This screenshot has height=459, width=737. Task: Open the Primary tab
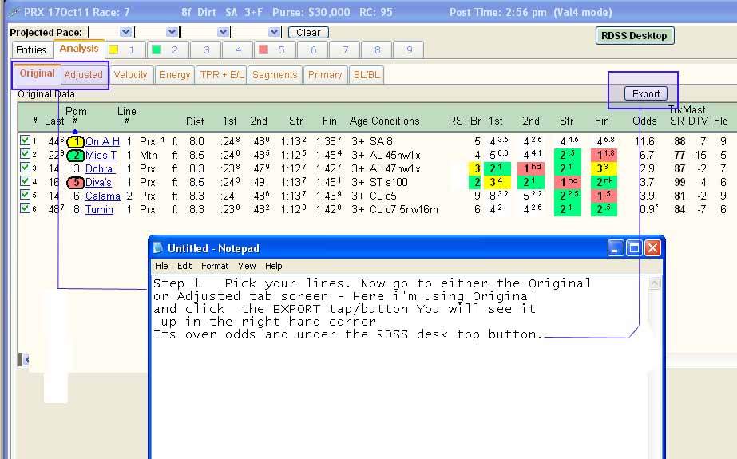click(x=325, y=75)
